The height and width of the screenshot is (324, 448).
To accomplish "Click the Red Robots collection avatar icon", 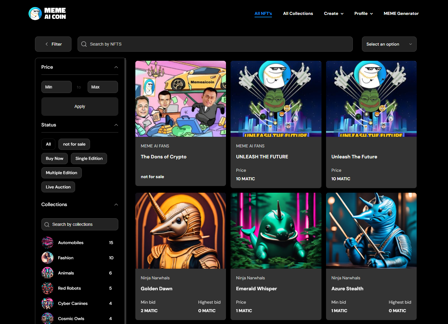I will coord(47,288).
